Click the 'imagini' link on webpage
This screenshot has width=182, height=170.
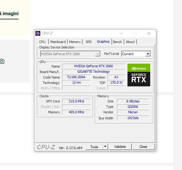pos(11,13)
